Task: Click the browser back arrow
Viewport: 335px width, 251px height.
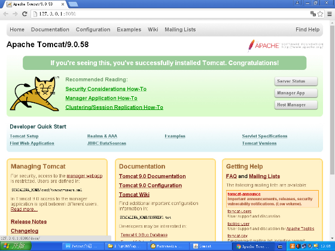Action: coord(5,14)
